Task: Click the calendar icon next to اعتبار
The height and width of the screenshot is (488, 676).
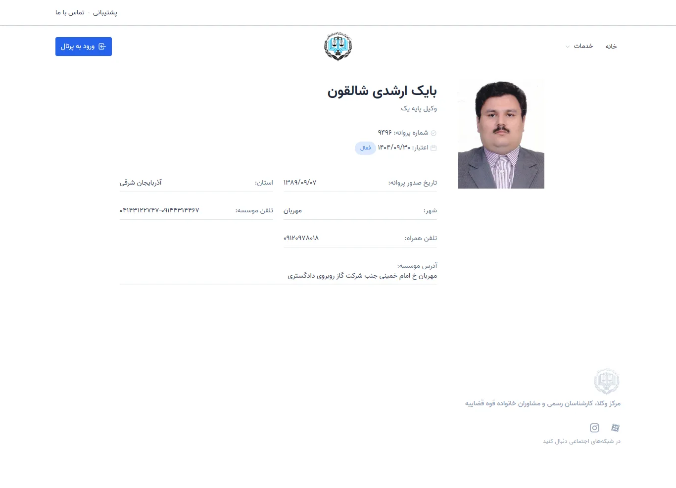Action: [434, 148]
